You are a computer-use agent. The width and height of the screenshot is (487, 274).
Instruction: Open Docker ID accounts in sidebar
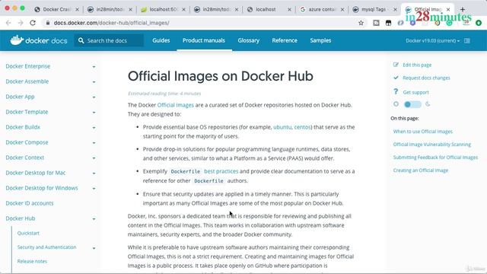coord(30,203)
